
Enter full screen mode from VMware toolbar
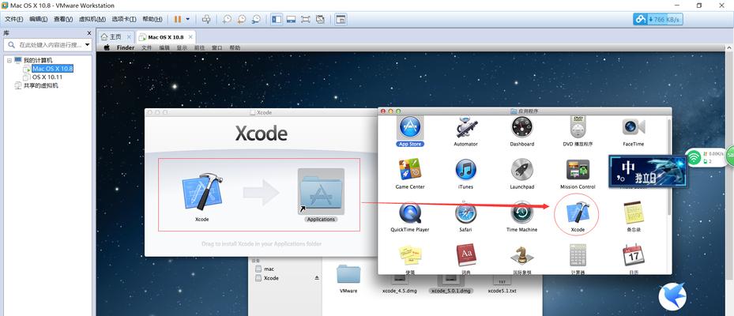306,19
